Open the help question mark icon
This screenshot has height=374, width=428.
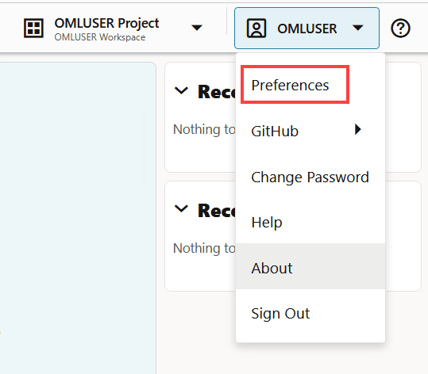point(400,28)
